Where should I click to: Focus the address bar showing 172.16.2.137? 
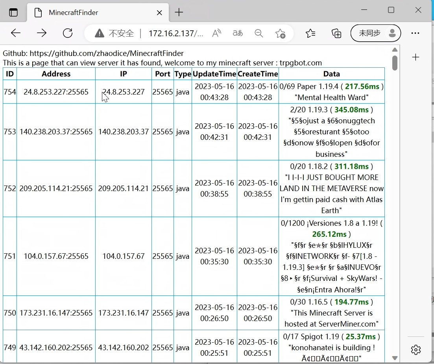tap(176, 33)
